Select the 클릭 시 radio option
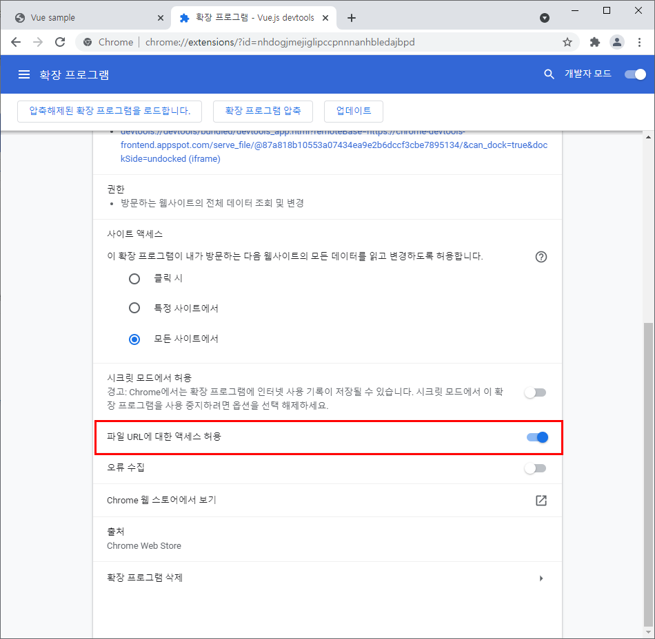 point(134,279)
